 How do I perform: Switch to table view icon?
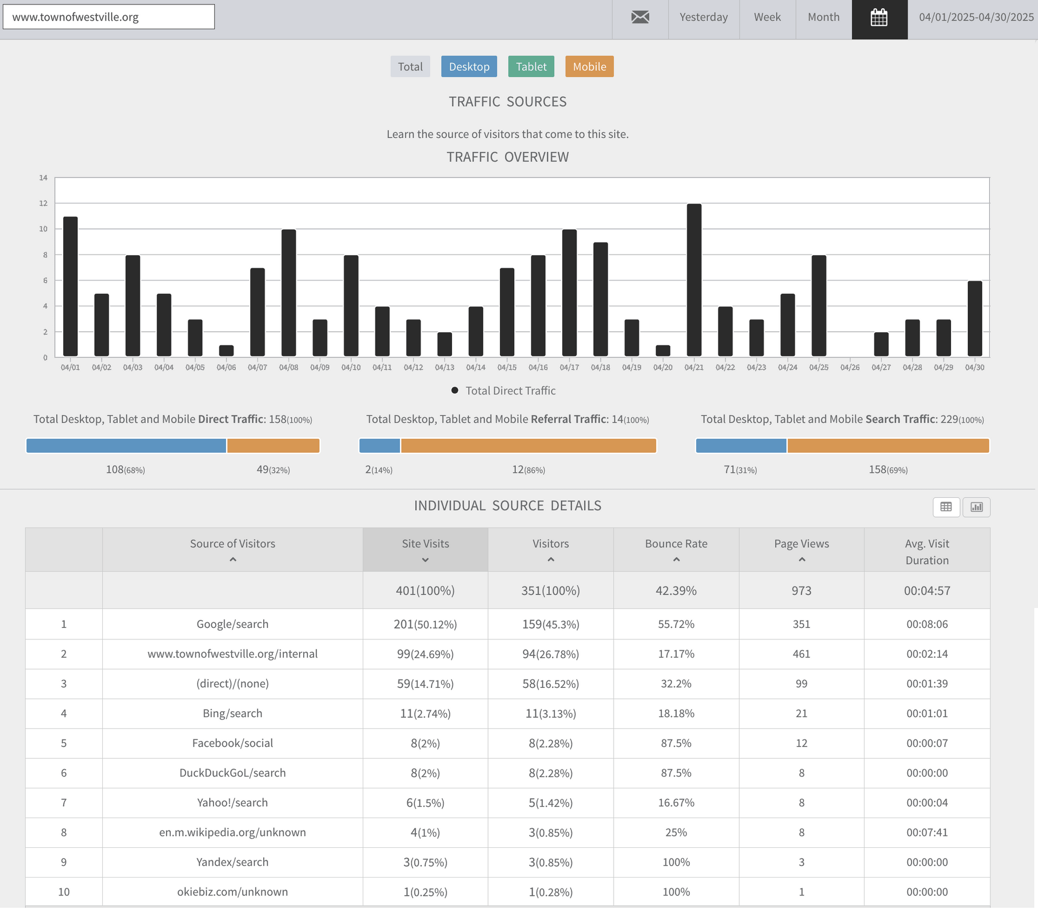(946, 507)
